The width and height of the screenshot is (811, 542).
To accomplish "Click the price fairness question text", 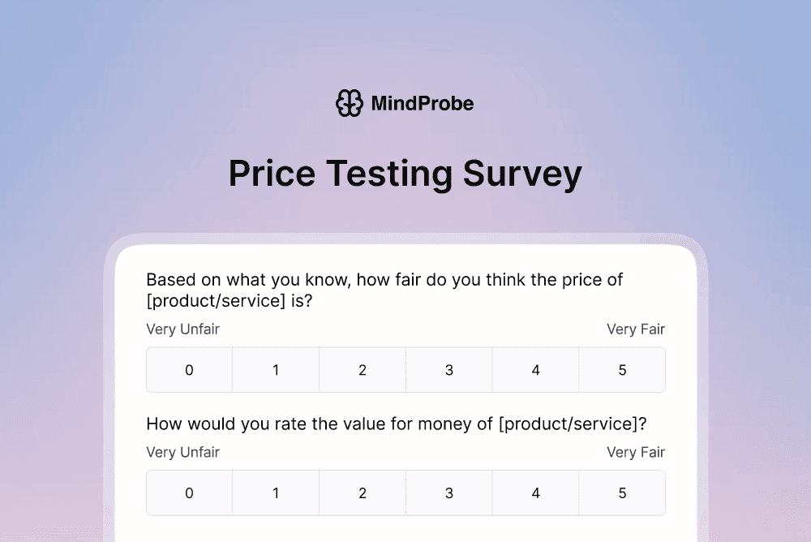I will click(x=384, y=289).
